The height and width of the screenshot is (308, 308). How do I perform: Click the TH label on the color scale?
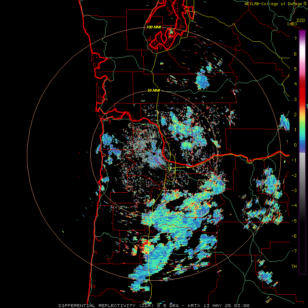pos(294,267)
